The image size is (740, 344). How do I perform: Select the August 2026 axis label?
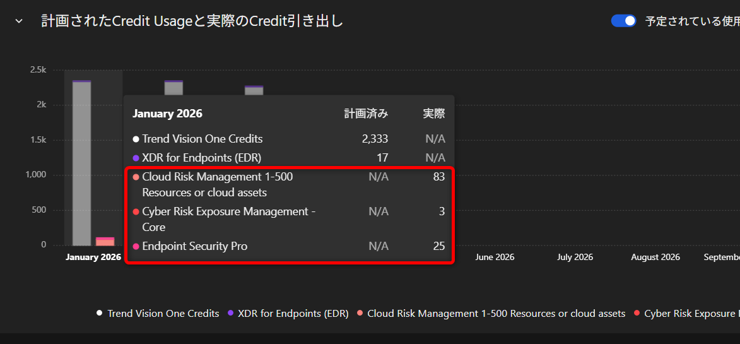pyautogui.click(x=655, y=257)
